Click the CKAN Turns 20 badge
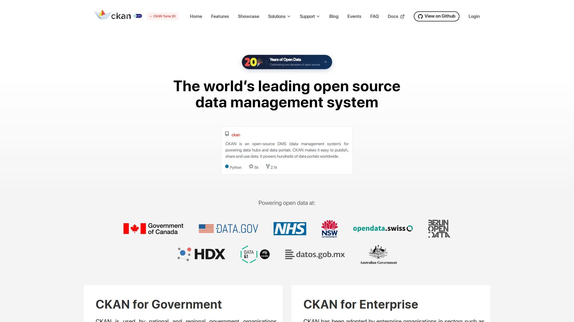This screenshot has width=574, height=322. coord(163,16)
